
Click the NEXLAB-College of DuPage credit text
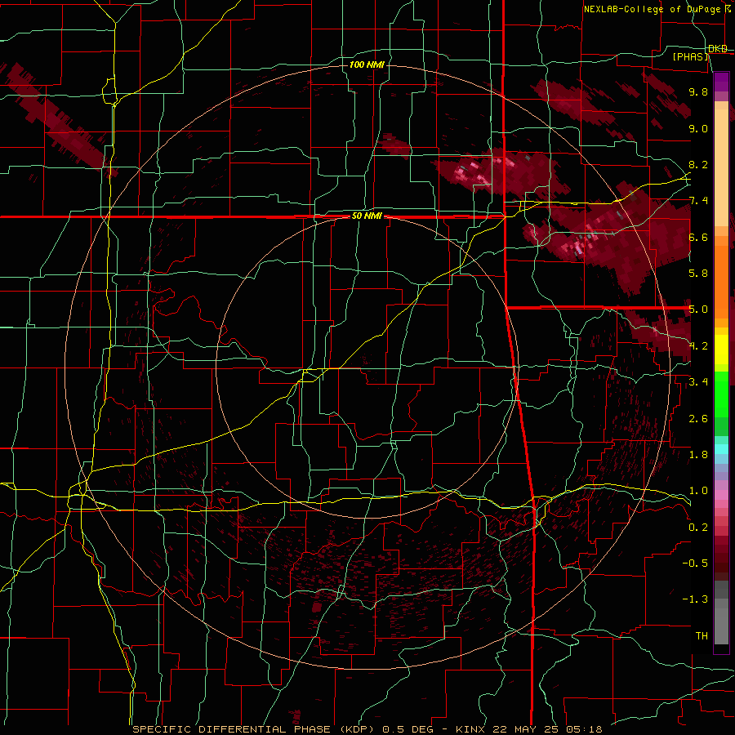pyautogui.click(x=652, y=9)
